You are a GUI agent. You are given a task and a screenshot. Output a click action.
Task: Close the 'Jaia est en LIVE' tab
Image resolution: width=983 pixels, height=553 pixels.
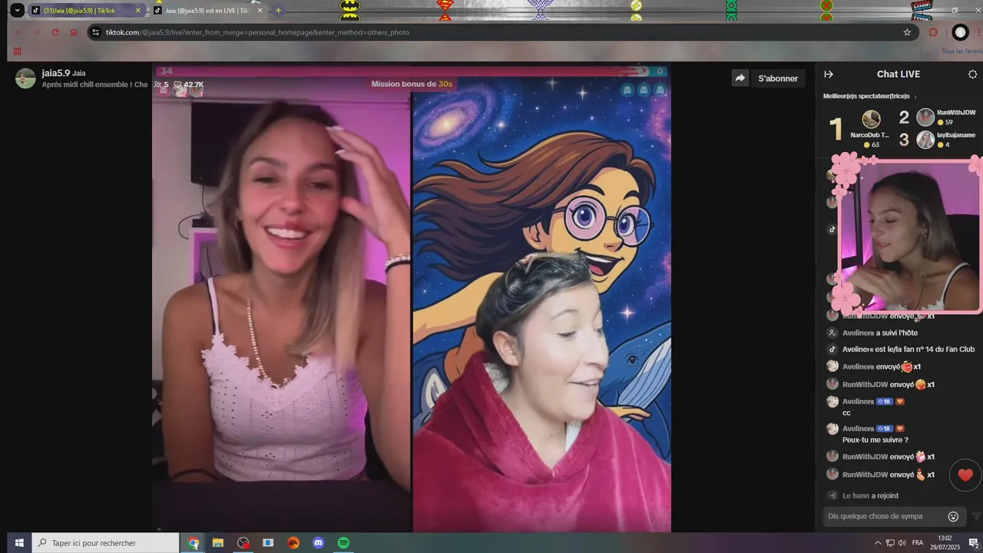tap(260, 11)
